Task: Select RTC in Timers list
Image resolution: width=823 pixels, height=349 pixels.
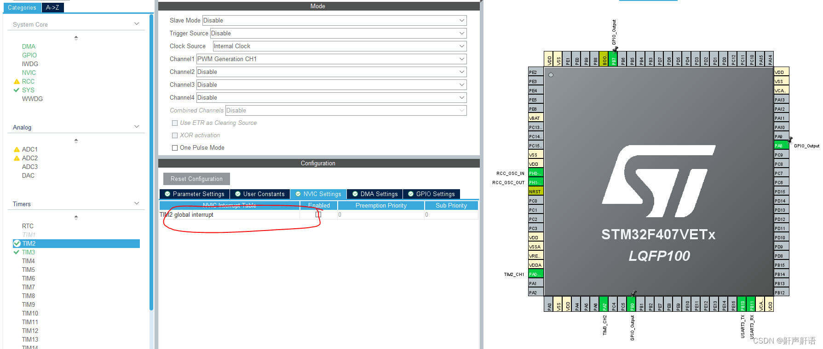Action: (28, 226)
